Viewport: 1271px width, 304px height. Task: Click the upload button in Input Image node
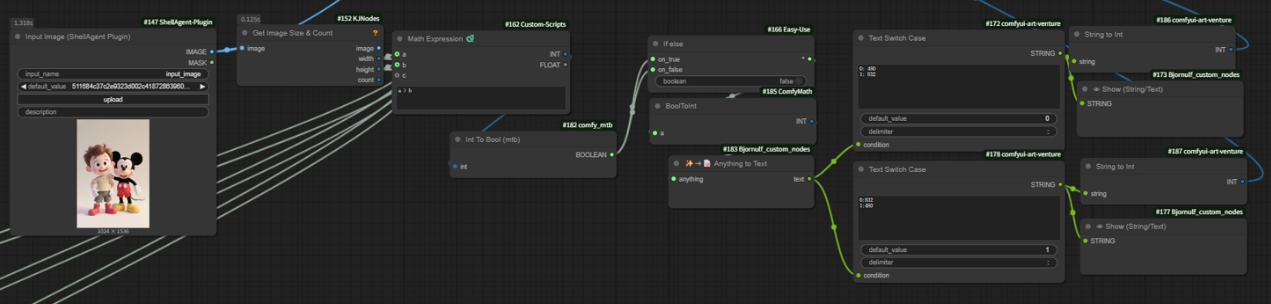click(x=113, y=100)
